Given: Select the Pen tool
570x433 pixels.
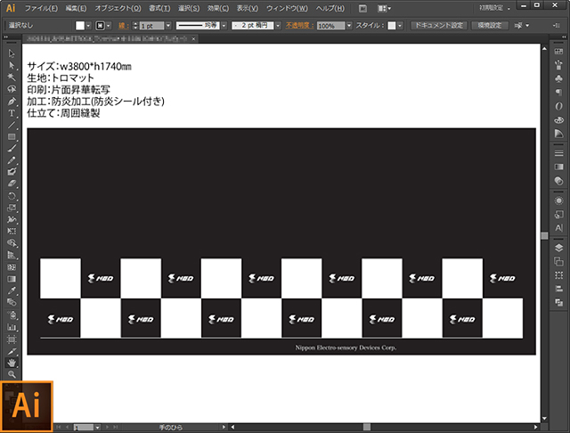Looking at the screenshot, I should click(x=12, y=101).
